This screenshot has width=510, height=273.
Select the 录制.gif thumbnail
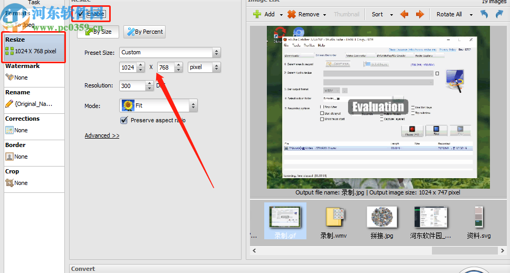point(285,221)
